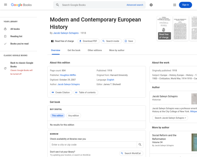Go back to classic Google Books
Screen dimensions: 197x157
tap(22, 65)
